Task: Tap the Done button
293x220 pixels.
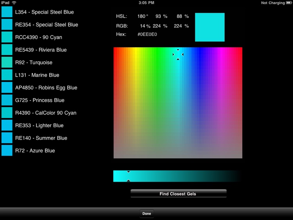Action: (146, 214)
